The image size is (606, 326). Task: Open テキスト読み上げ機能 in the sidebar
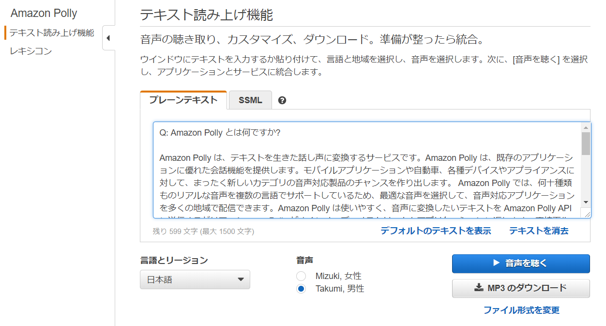[x=52, y=33]
